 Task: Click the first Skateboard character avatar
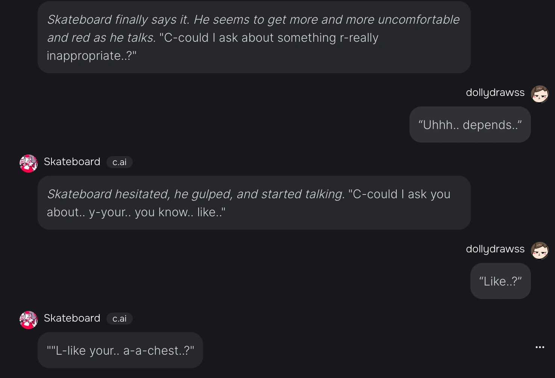click(28, 163)
